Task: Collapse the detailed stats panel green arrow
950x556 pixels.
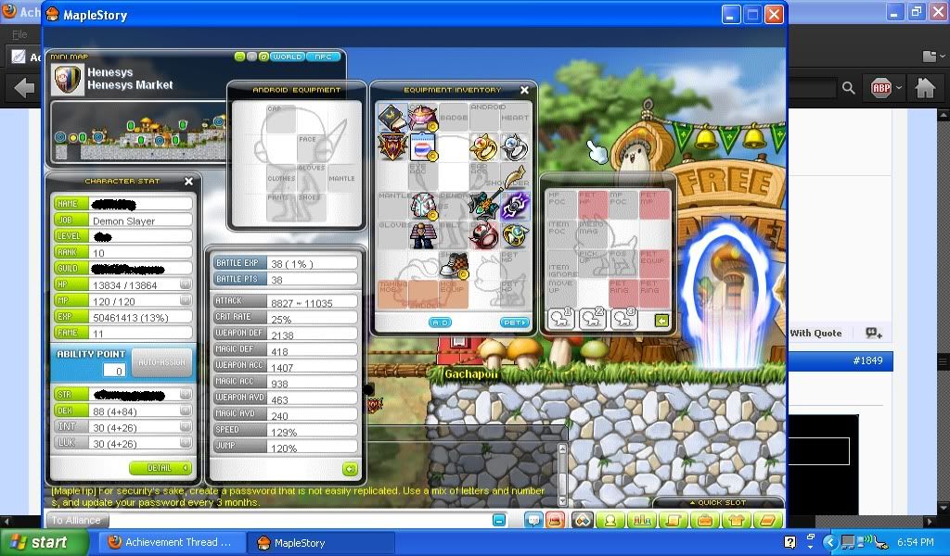Action: 350,469
